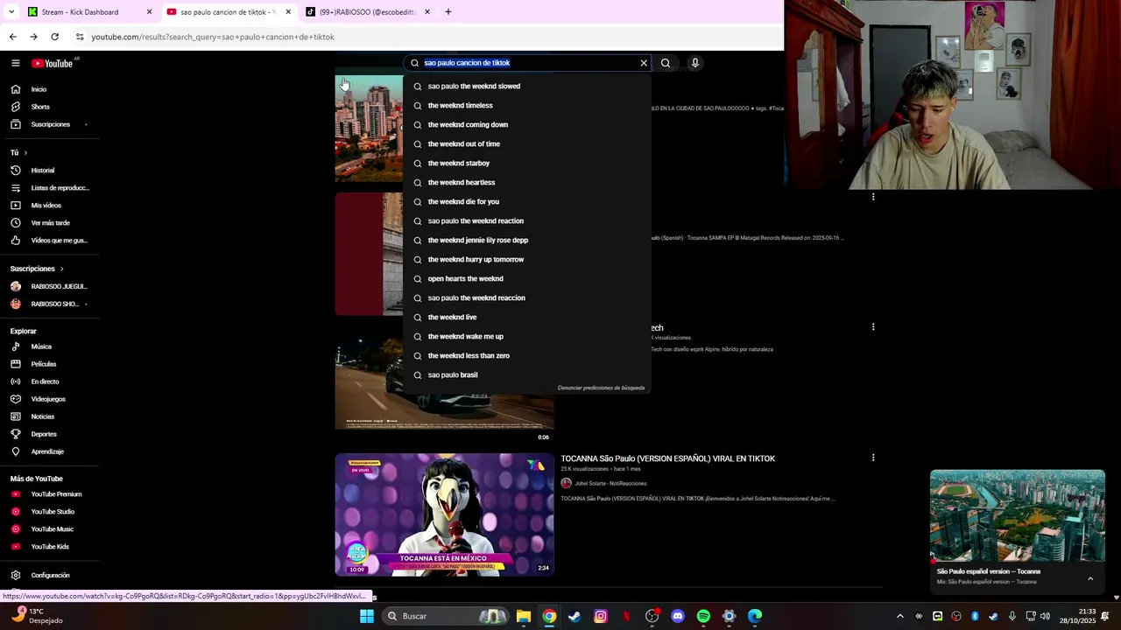Select suggestion the weeknd starboy

coord(526,164)
